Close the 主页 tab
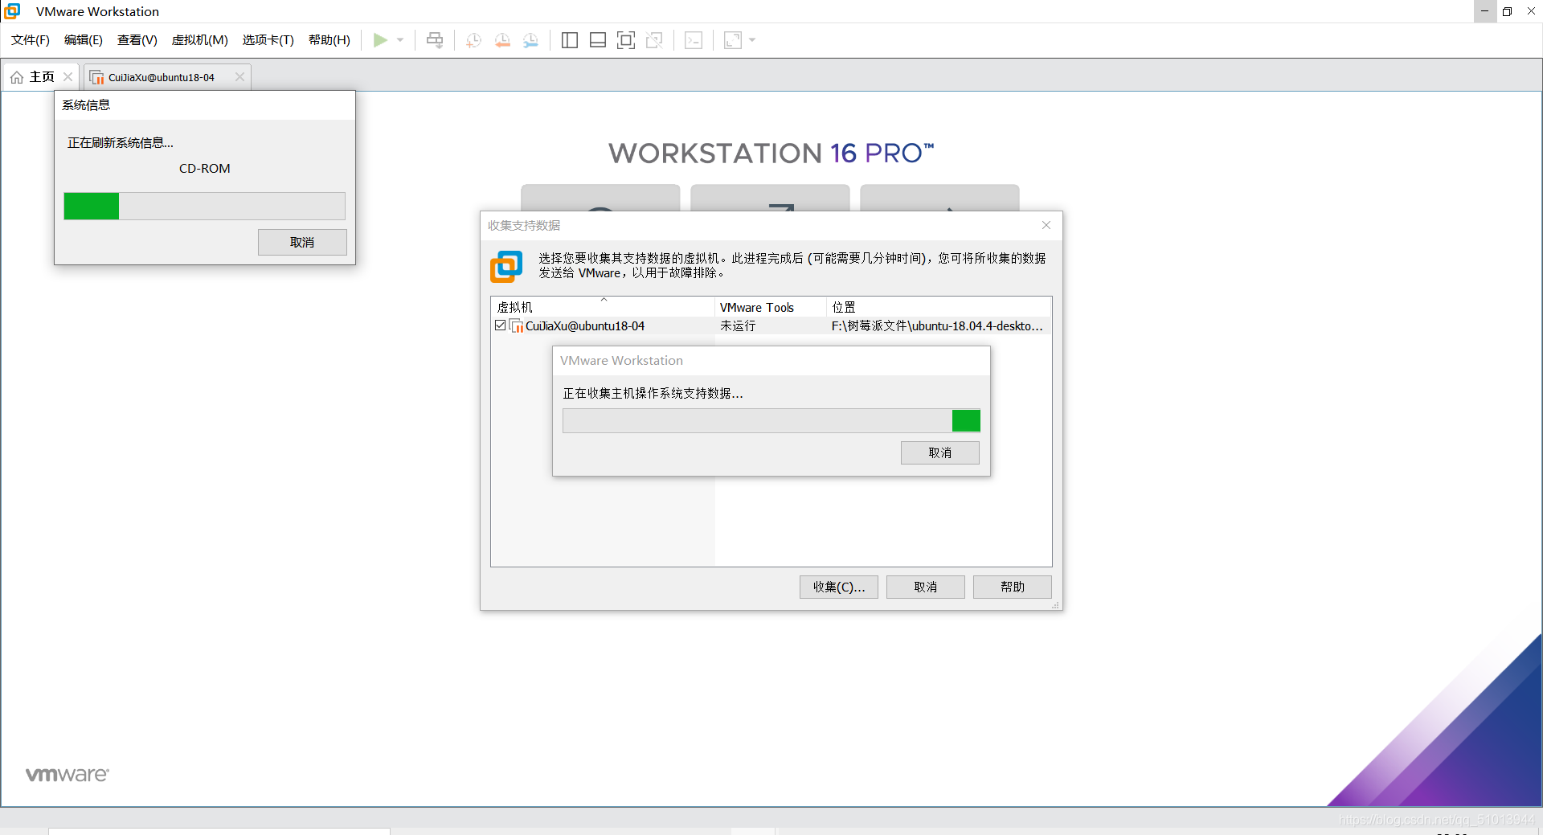Viewport: 1543px width, 835px height. pos(68,77)
